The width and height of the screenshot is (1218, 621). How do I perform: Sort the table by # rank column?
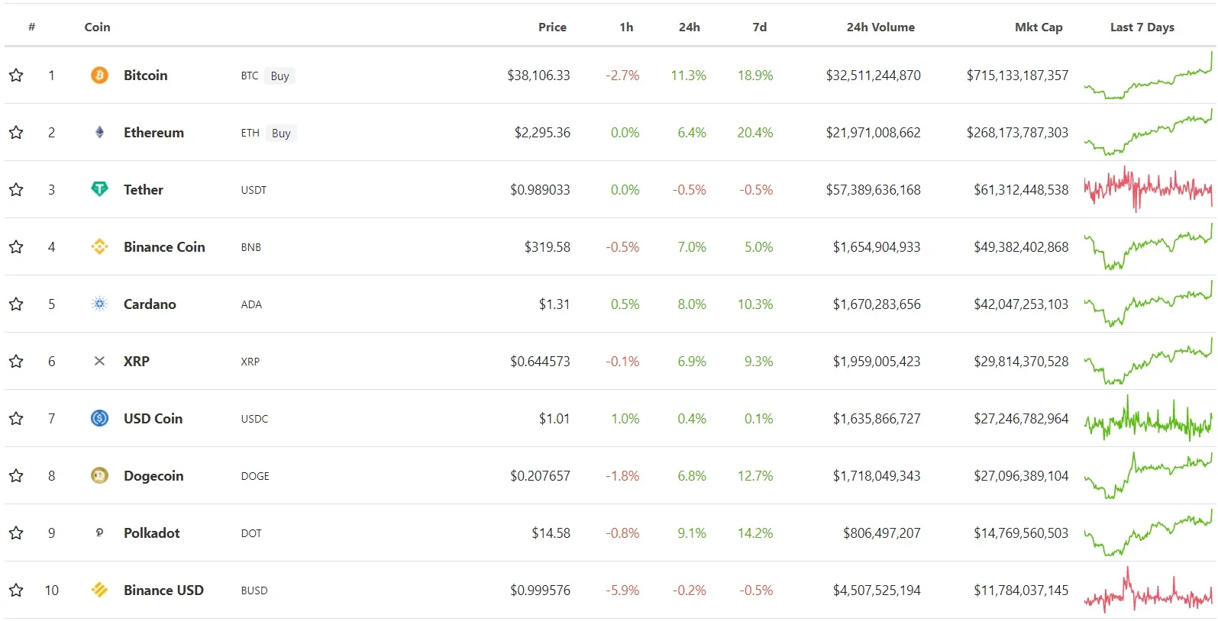pyautogui.click(x=31, y=27)
